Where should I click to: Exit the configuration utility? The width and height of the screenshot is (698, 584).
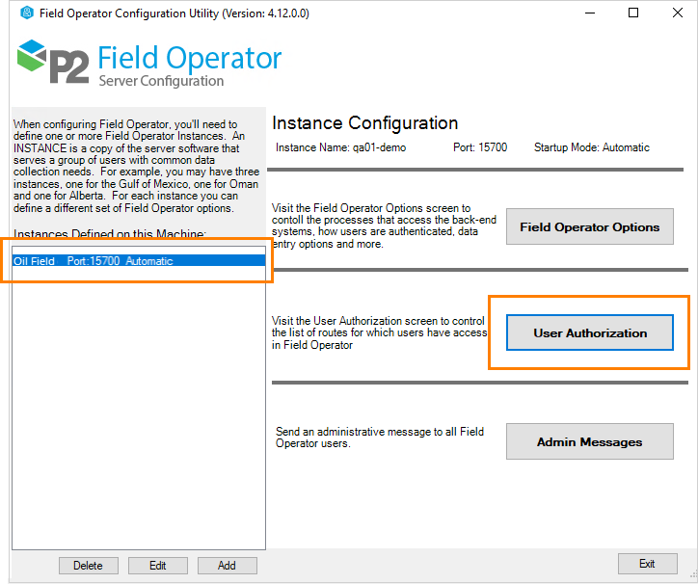[x=647, y=564]
